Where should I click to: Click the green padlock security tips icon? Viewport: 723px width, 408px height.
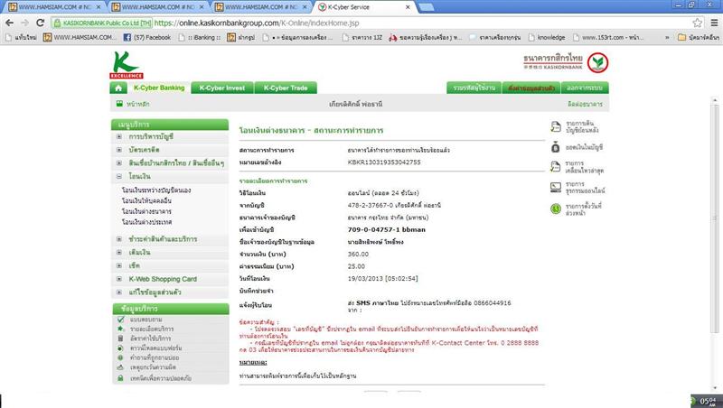click(x=121, y=378)
